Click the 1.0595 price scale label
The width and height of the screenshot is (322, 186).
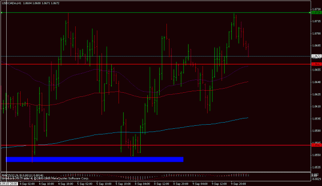[316, 119]
